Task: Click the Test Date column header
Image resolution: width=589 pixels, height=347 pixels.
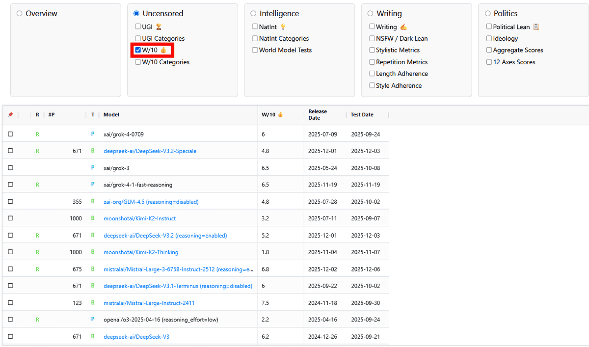Action: [362, 115]
